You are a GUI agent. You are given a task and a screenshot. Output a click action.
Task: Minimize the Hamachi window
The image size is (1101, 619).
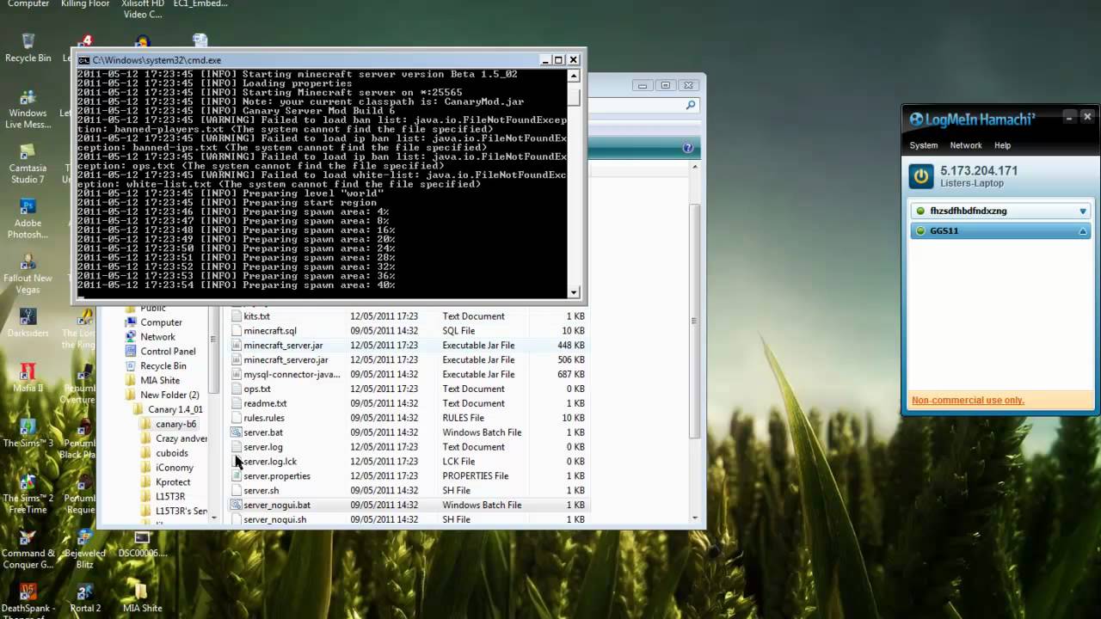tap(1068, 117)
